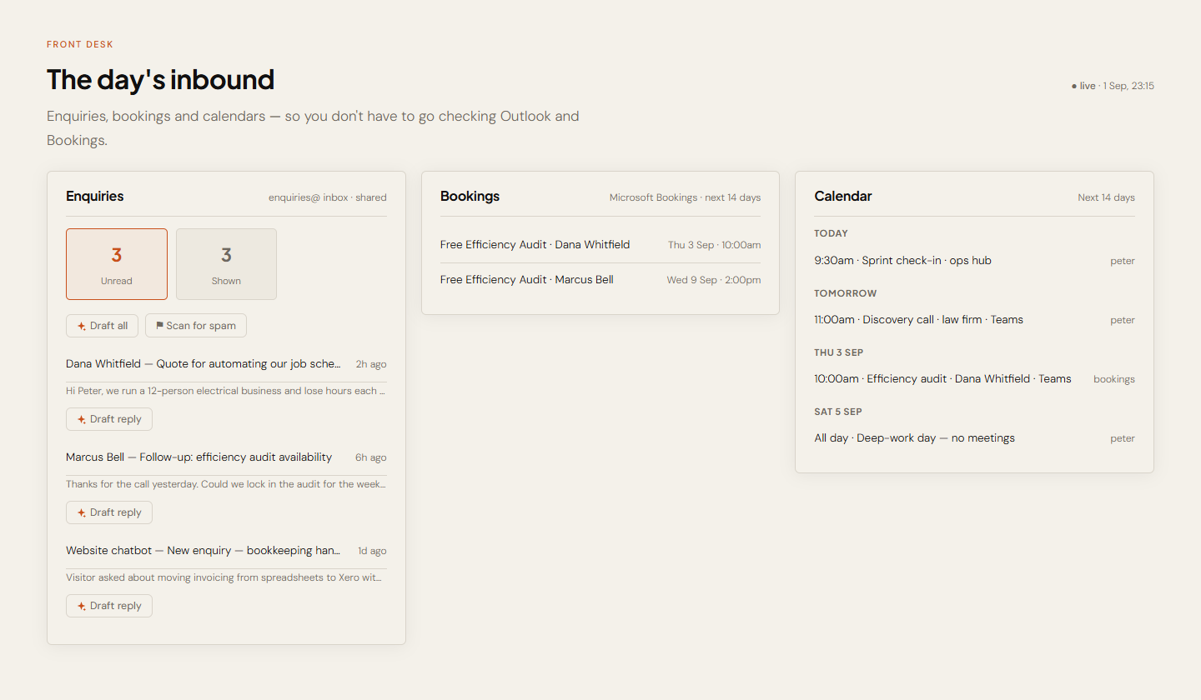Screen dimensions: 1201x700
Task: Click the 'Microsoft Bookings · next 14 days' label
Action: tap(685, 197)
